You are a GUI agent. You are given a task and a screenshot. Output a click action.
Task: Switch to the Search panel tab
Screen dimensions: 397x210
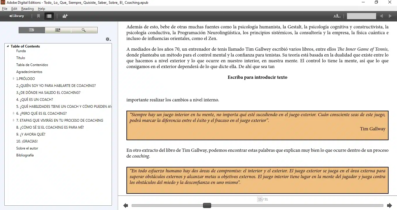point(84,30)
